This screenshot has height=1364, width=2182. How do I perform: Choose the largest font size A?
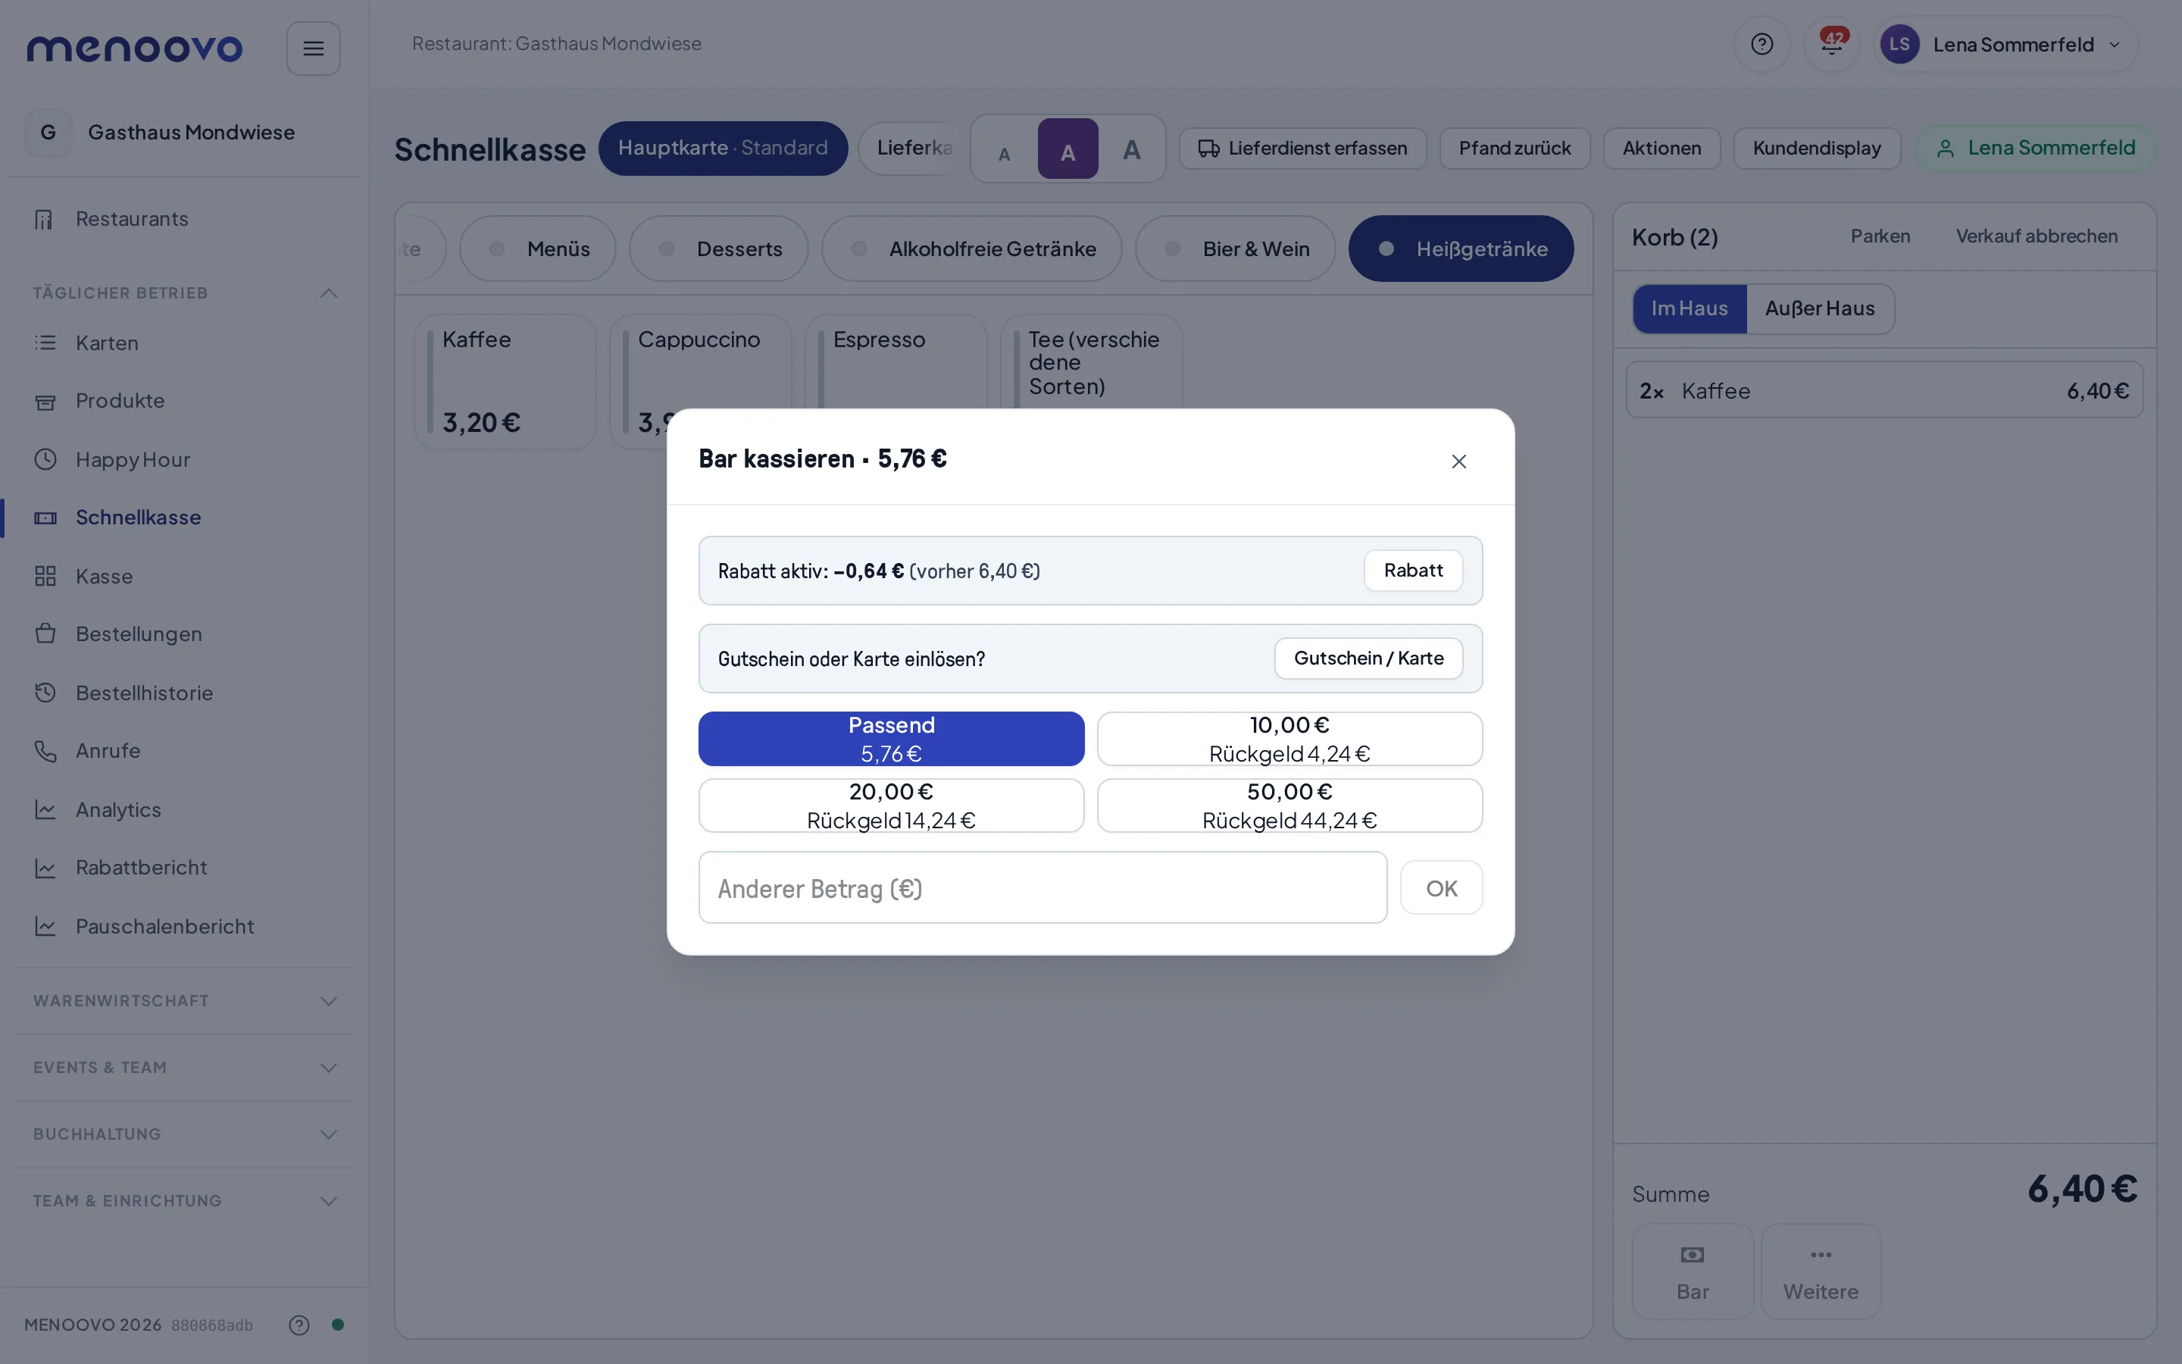pos(1132,149)
